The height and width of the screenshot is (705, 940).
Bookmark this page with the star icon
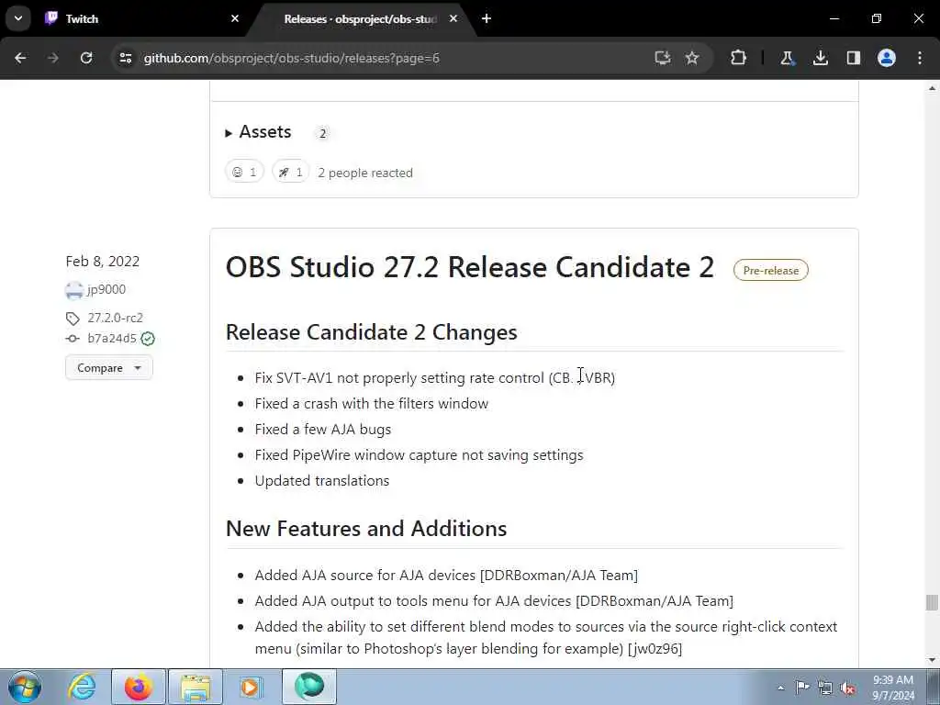[692, 58]
